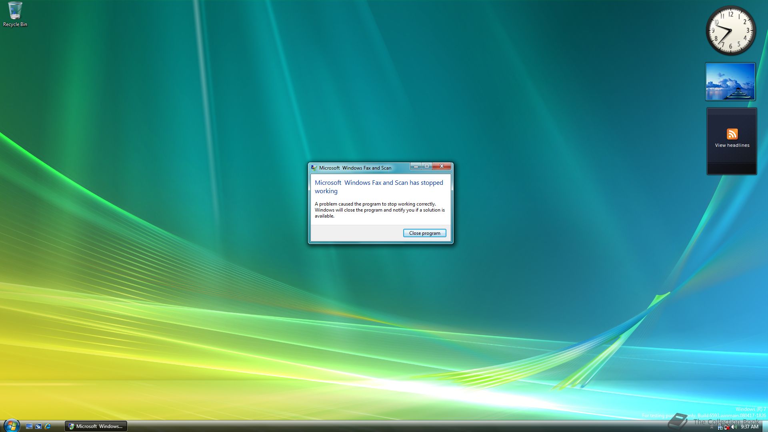
Task: Click the 'A problem caused the program' message
Action: 380,210
